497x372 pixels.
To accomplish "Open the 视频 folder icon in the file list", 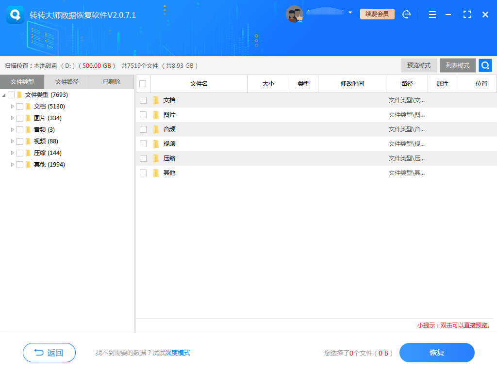I will [x=155, y=143].
